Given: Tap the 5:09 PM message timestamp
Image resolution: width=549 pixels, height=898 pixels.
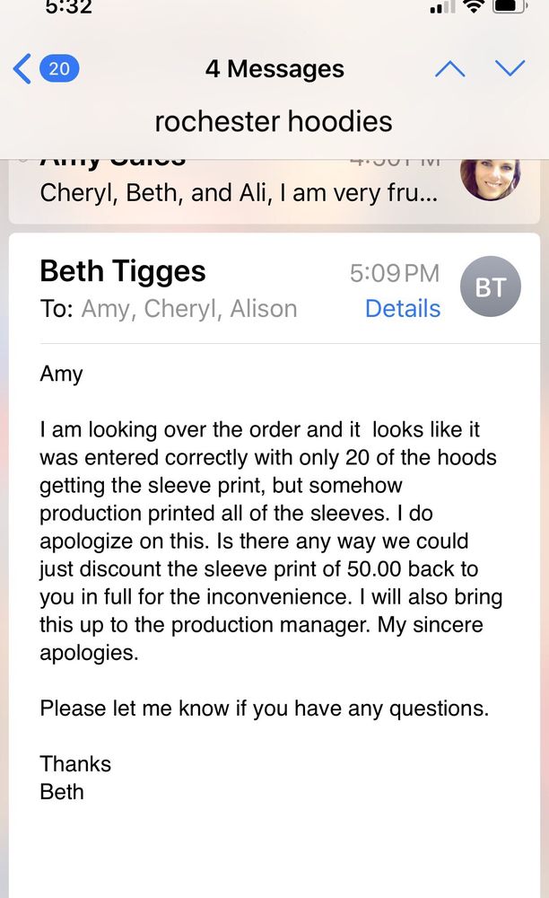Looking at the screenshot, I should point(395,273).
